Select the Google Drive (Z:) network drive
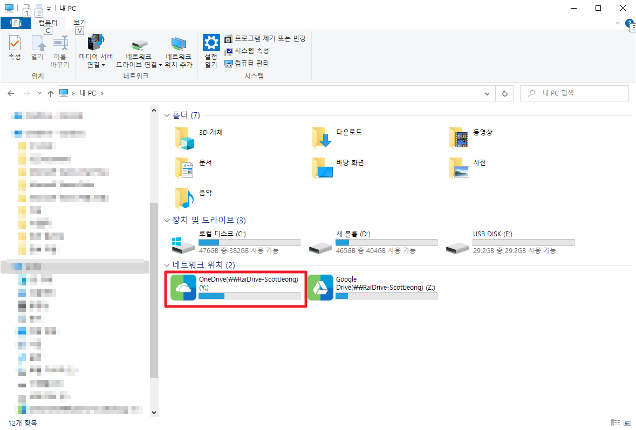The width and height of the screenshot is (636, 430). coord(372,288)
